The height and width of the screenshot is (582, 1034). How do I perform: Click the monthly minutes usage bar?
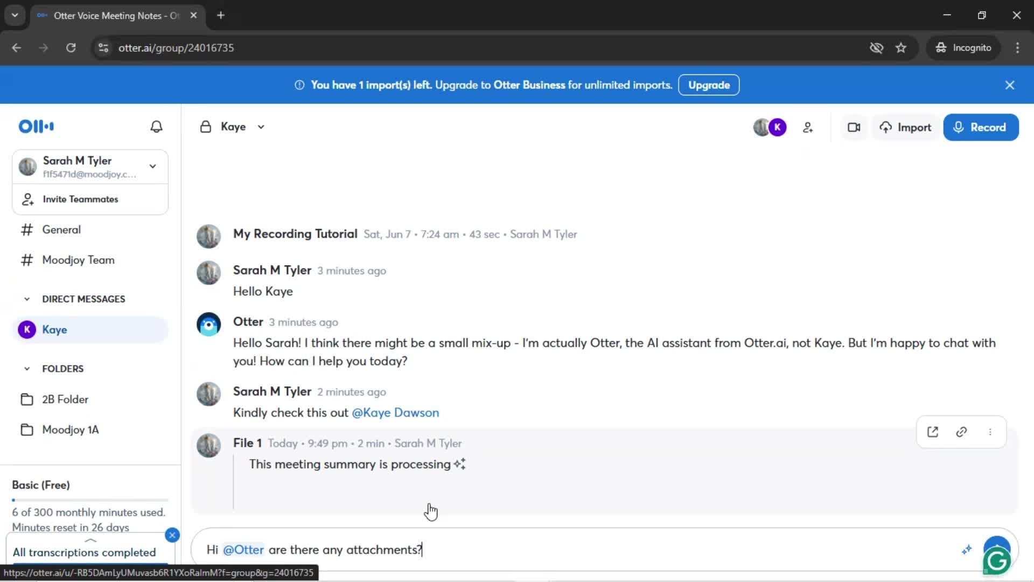tap(90, 500)
